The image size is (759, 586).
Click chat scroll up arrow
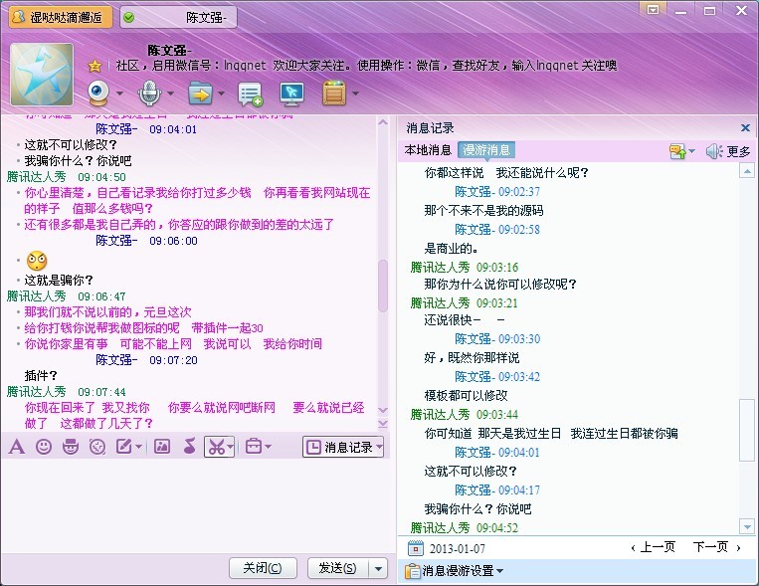pos(383,122)
